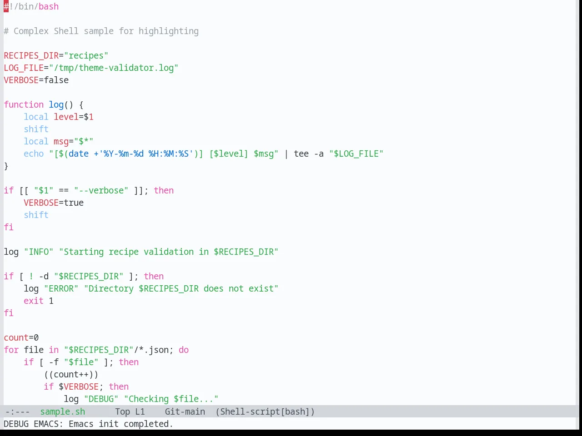582x436 pixels.
Task: Click the "recipes" string value
Action: coord(86,56)
